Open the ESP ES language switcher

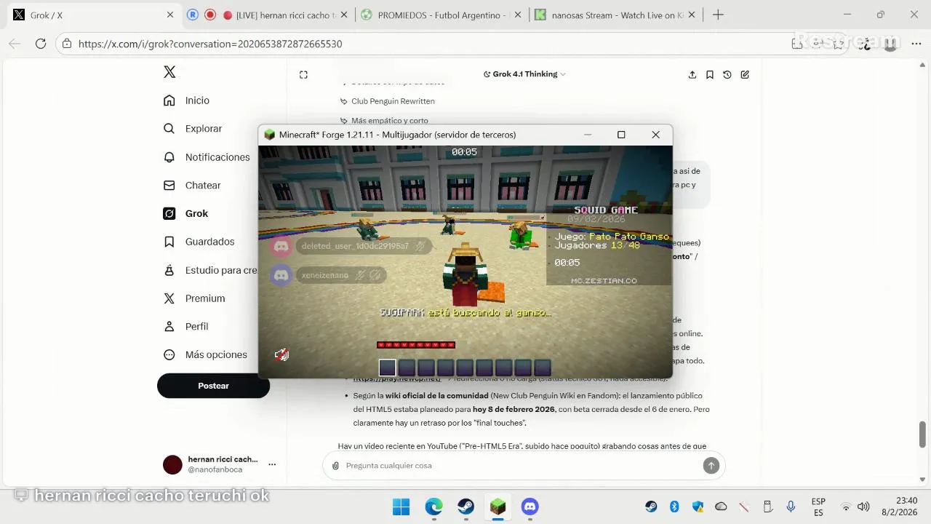pos(818,507)
